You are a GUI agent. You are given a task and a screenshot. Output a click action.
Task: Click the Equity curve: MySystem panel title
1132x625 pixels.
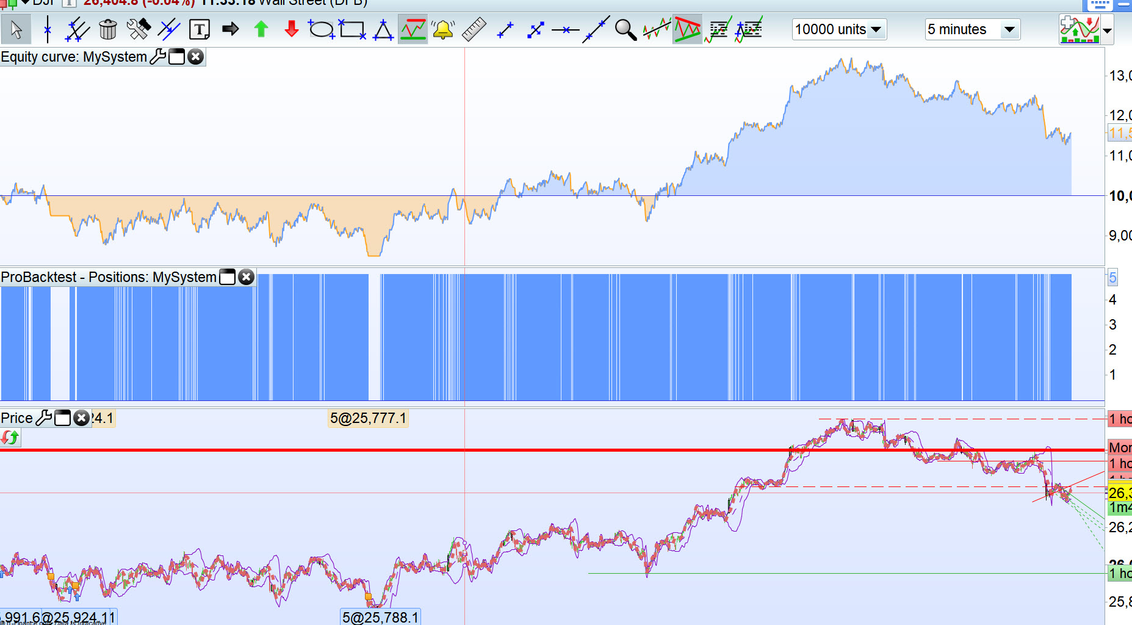coord(74,57)
